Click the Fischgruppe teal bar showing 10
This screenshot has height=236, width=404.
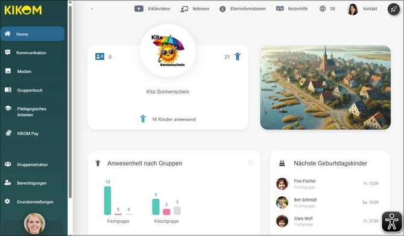point(107,200)
